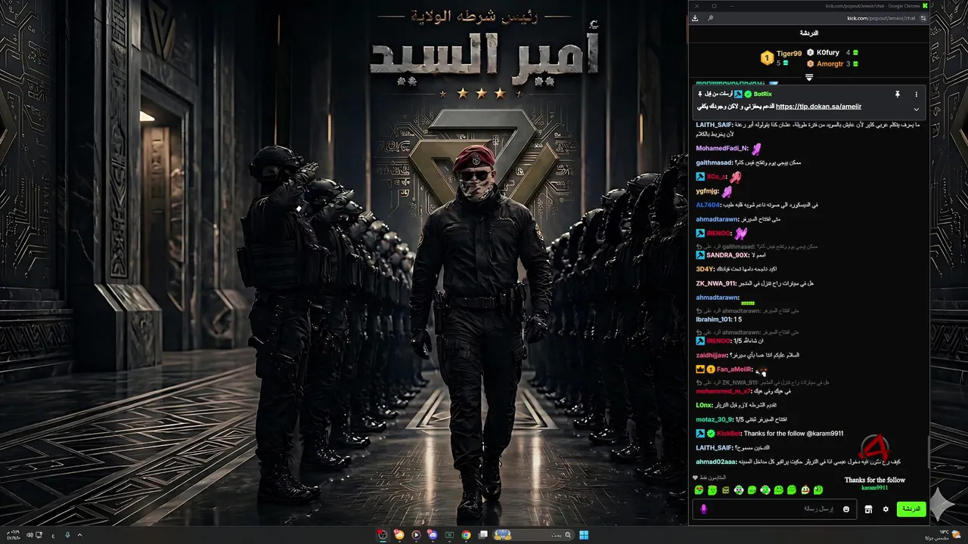Open the title of the الدردشة chat header
Viewport: 968px width, 544px height.
(808, 33)
